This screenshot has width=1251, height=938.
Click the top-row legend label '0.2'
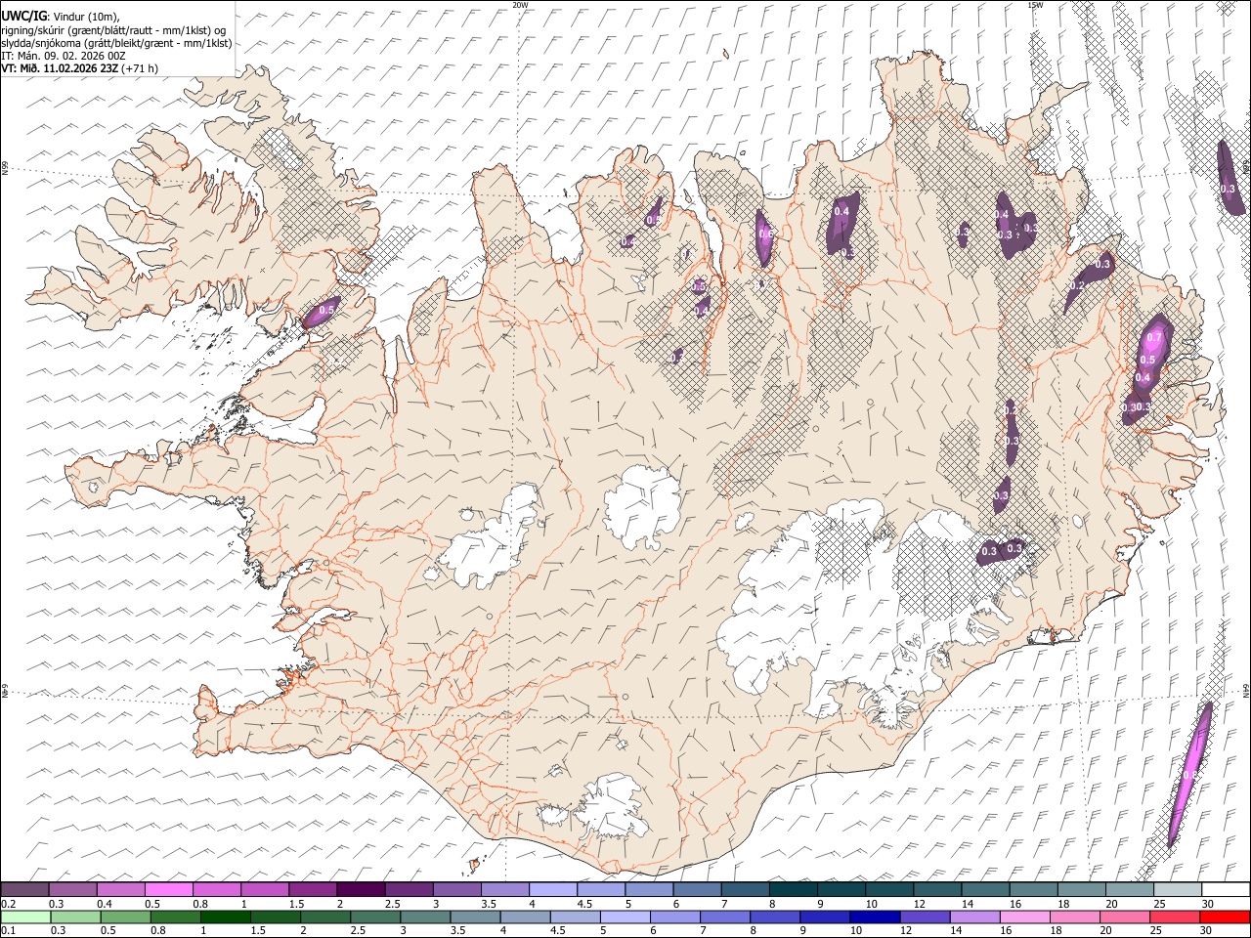point(8,904)
